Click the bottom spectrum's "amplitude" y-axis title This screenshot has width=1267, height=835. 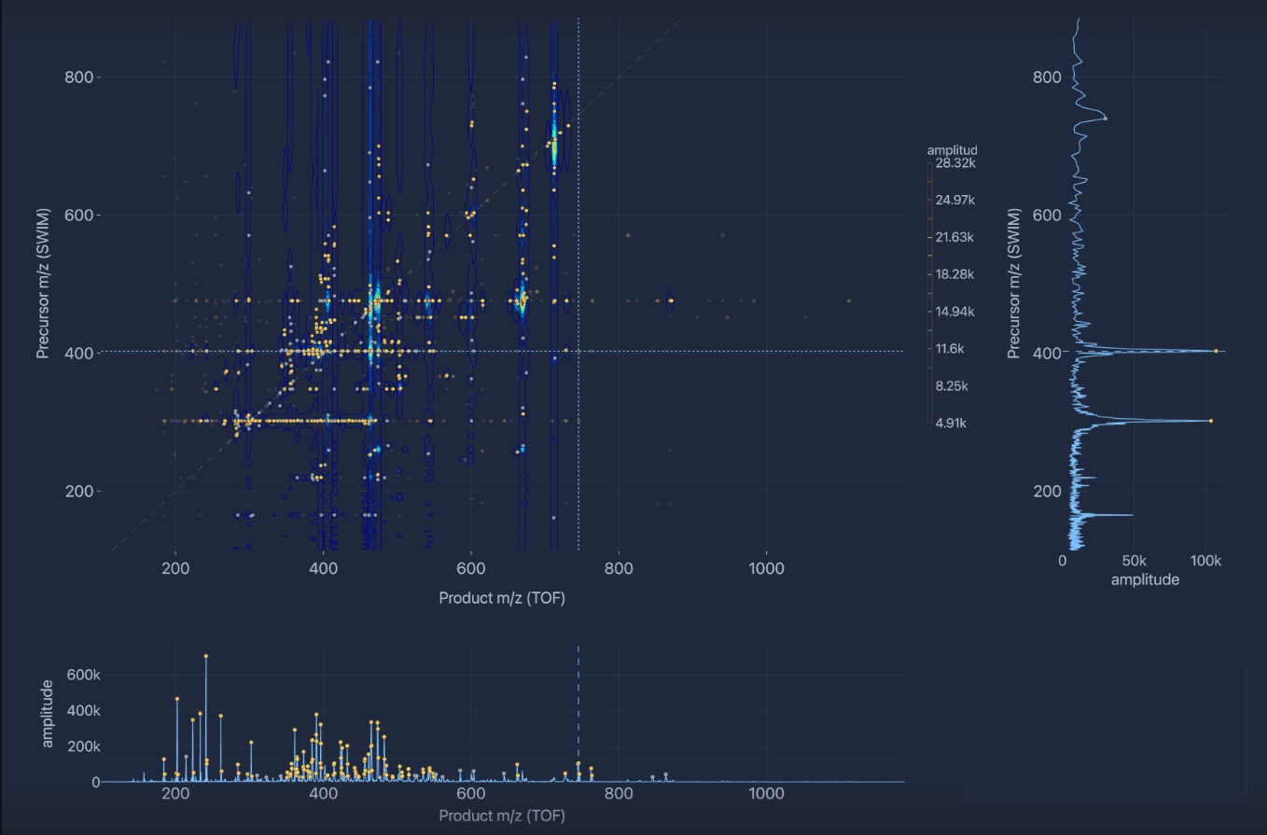coord(48,714)
